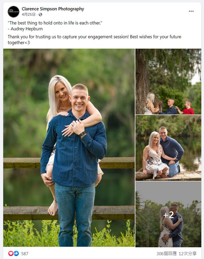This screenshot has width=204, height=259.
Task: Open the 12次分享 shares link
Action: point(187,253)
